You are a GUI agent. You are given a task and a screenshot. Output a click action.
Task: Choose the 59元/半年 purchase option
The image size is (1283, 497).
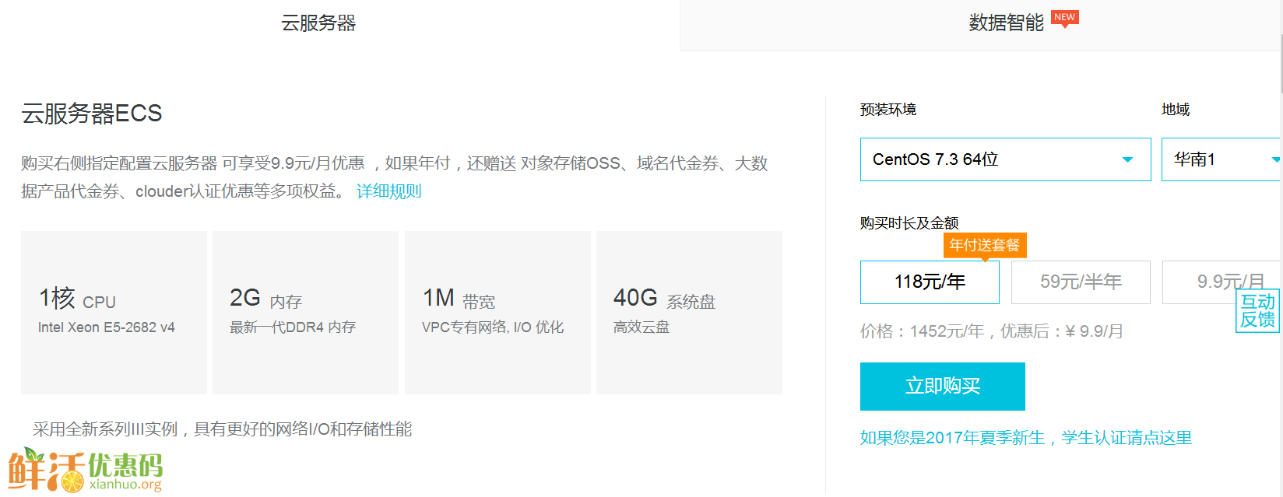(x=1081, y=282)
